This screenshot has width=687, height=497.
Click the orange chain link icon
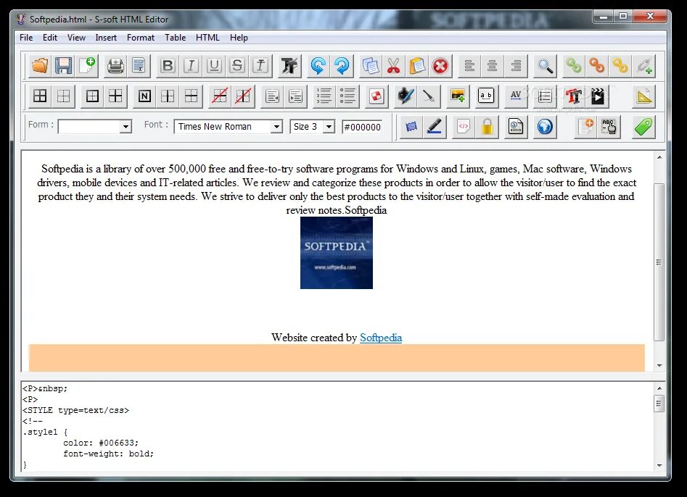coord(597,66)
